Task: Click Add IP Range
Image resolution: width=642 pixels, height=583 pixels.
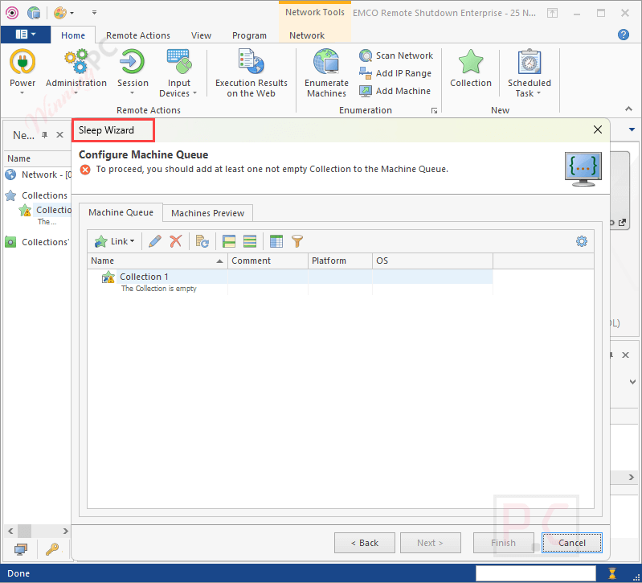Action: [x=395, y=73]
